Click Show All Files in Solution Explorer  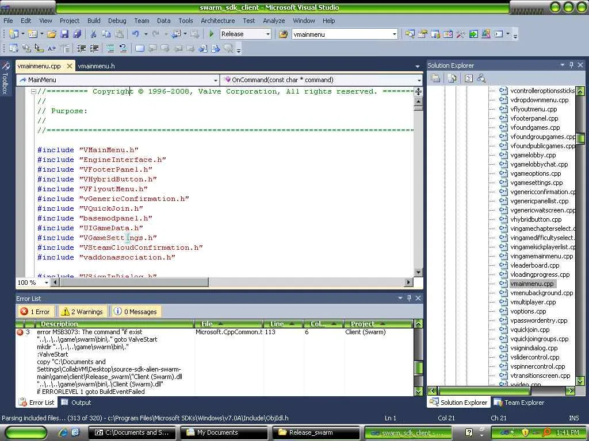pos(452,78)
